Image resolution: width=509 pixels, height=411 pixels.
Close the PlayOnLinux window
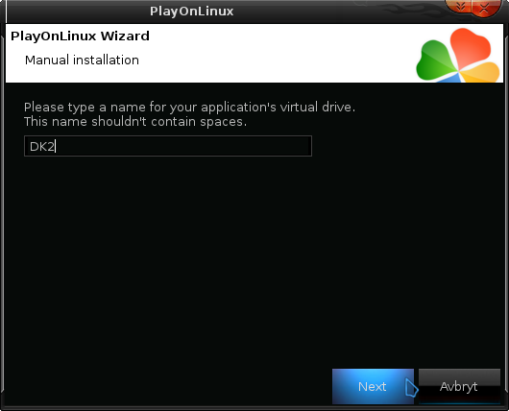point(484,8)
